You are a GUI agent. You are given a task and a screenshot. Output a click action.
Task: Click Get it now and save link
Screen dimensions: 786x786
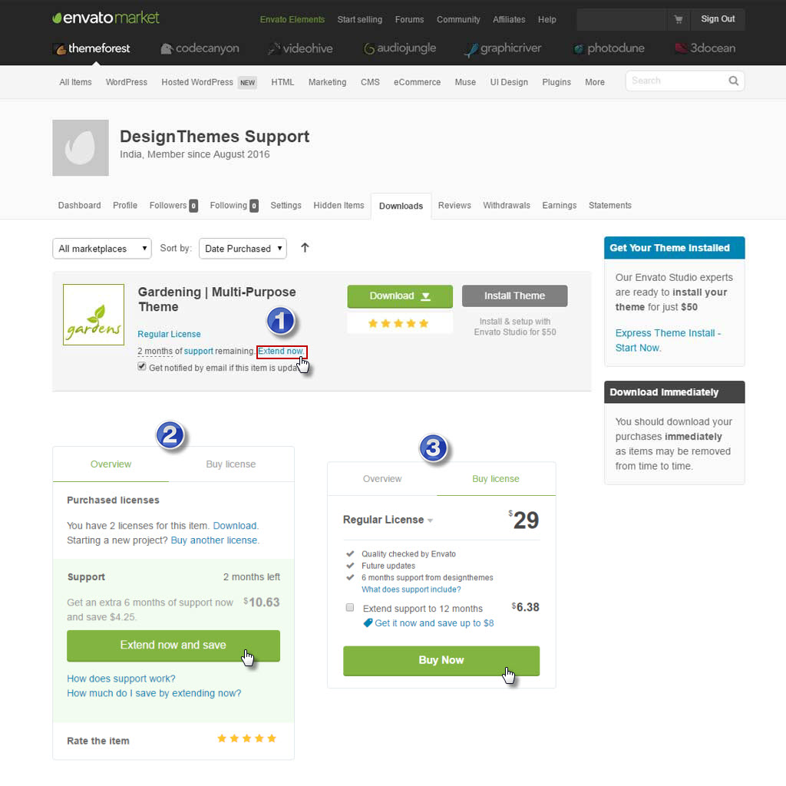point(434,623)
